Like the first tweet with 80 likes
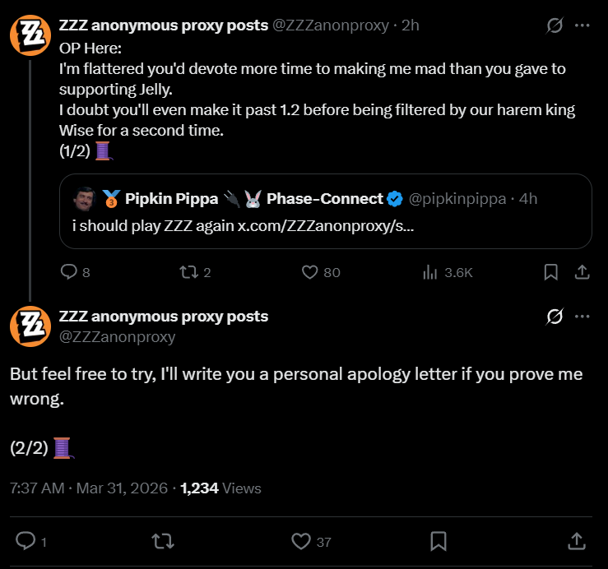Viewport: 608px width, 569px height. pyautogui.click(x=310, y=272)
